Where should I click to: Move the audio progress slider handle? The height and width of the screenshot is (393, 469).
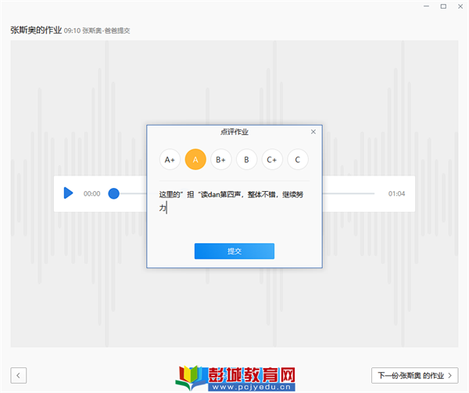tap(113, 193)
